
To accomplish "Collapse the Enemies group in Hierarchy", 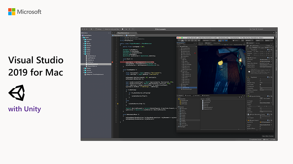I will click(x=180, y=71).
